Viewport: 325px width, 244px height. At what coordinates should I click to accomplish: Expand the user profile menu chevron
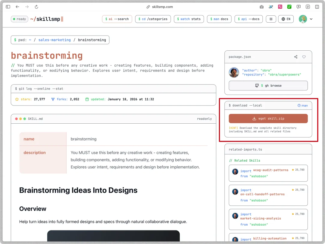pos(311,19)
